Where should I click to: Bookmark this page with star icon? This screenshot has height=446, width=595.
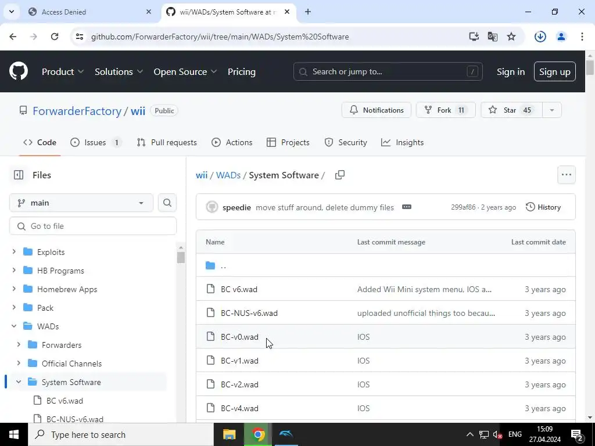[x=511, y=37]
